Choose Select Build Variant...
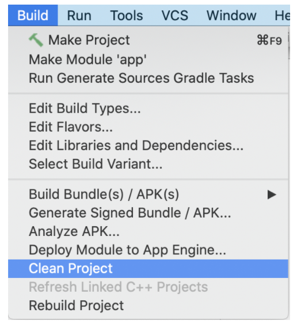The width and height of the screenshot is (297, 328). point(148,164)
